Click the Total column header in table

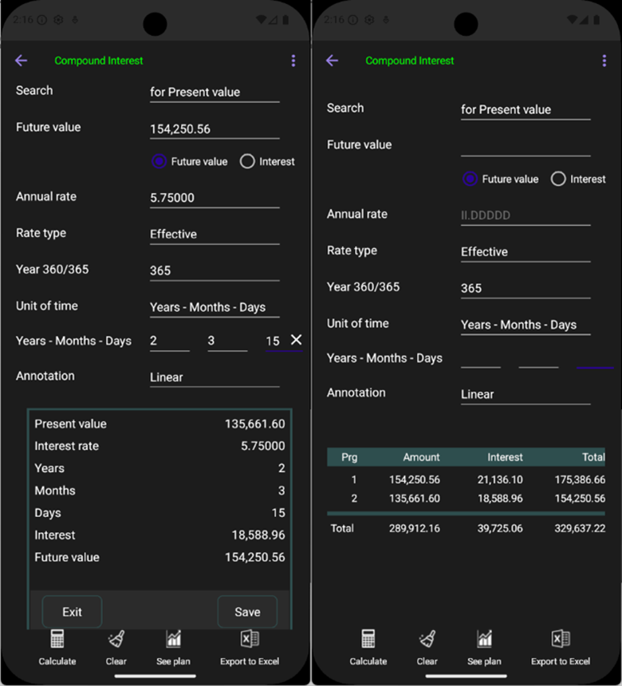tap(593, 457)
